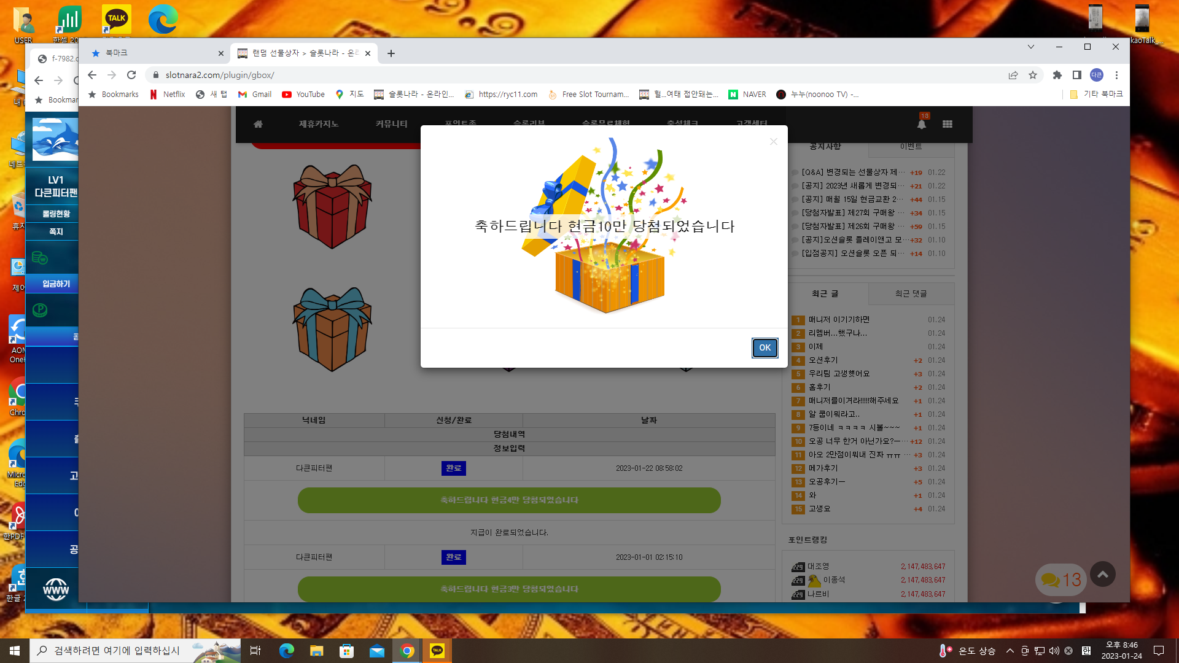
Task: Go back in Chrome history
Action: [x=92, y=75]
